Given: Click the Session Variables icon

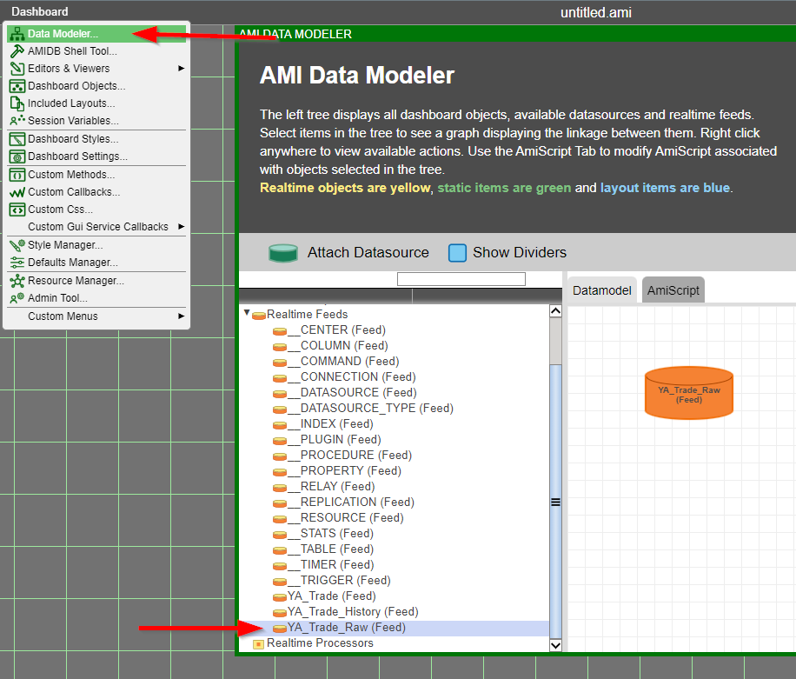Looking at the screenshot, I should coord(17,120).
